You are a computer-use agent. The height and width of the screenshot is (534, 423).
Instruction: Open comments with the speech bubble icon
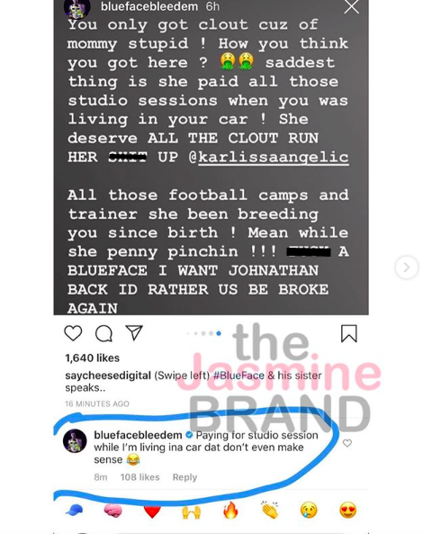click(x=103, y=333)
